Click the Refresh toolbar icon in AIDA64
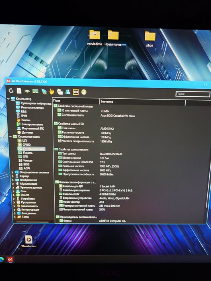 [x=11, y=90]
